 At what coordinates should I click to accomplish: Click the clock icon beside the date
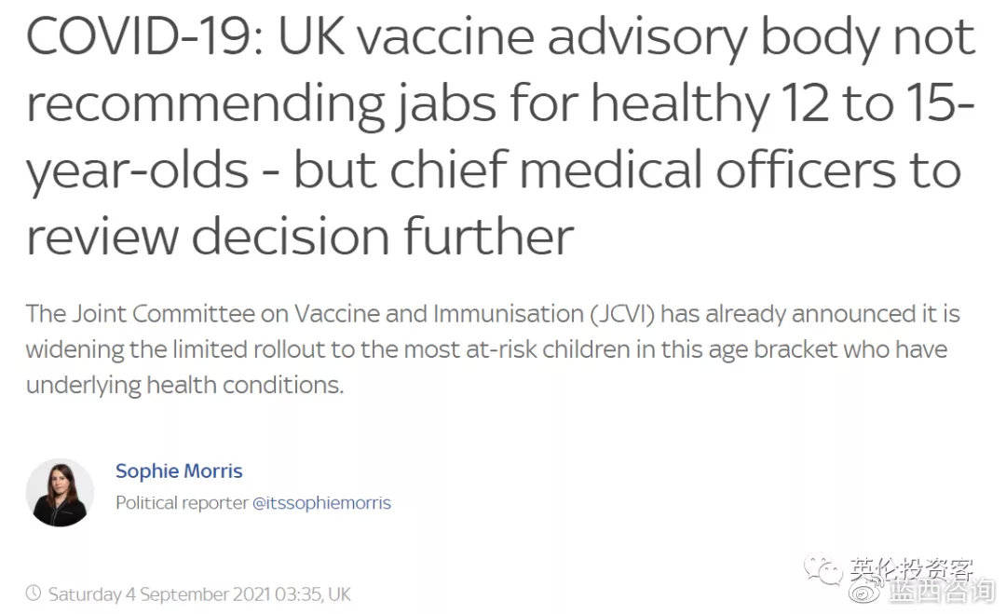[x=34, y=593]
